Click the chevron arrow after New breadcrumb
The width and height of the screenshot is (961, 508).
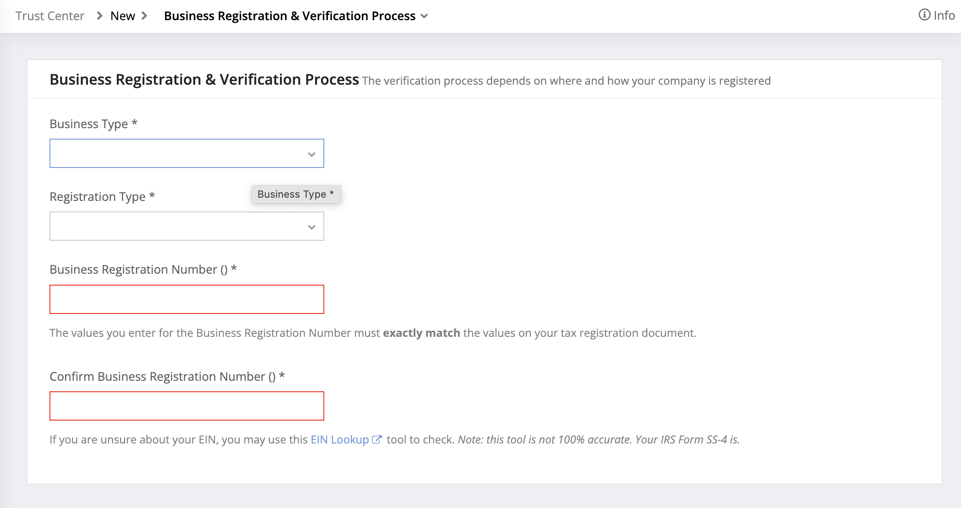tap(144, 16)
